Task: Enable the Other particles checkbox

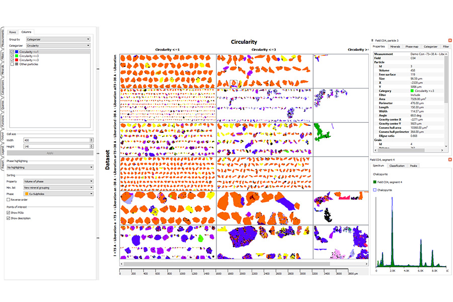Action: pos(12,63)
